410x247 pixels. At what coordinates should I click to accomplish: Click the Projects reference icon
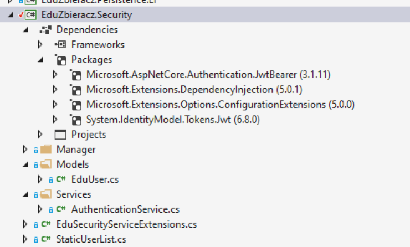pos(60,135)
